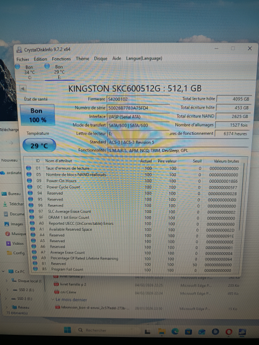Click the Rechercher taskbar search box
Image resolution: width=259 pixels, height=345 pixels.
tap(108, 330)
